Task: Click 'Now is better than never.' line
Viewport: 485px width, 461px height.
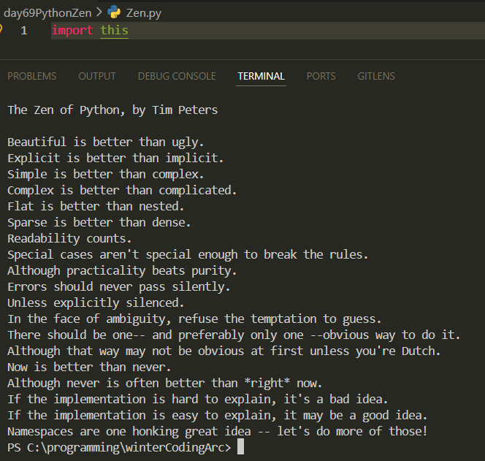Action: [x=89, y=367]
